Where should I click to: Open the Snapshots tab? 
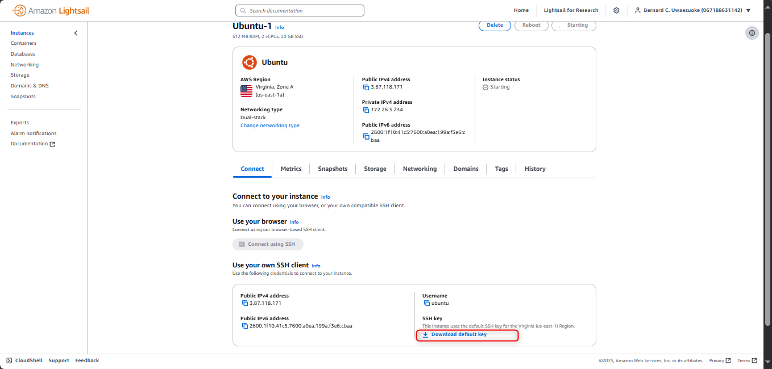333,169
